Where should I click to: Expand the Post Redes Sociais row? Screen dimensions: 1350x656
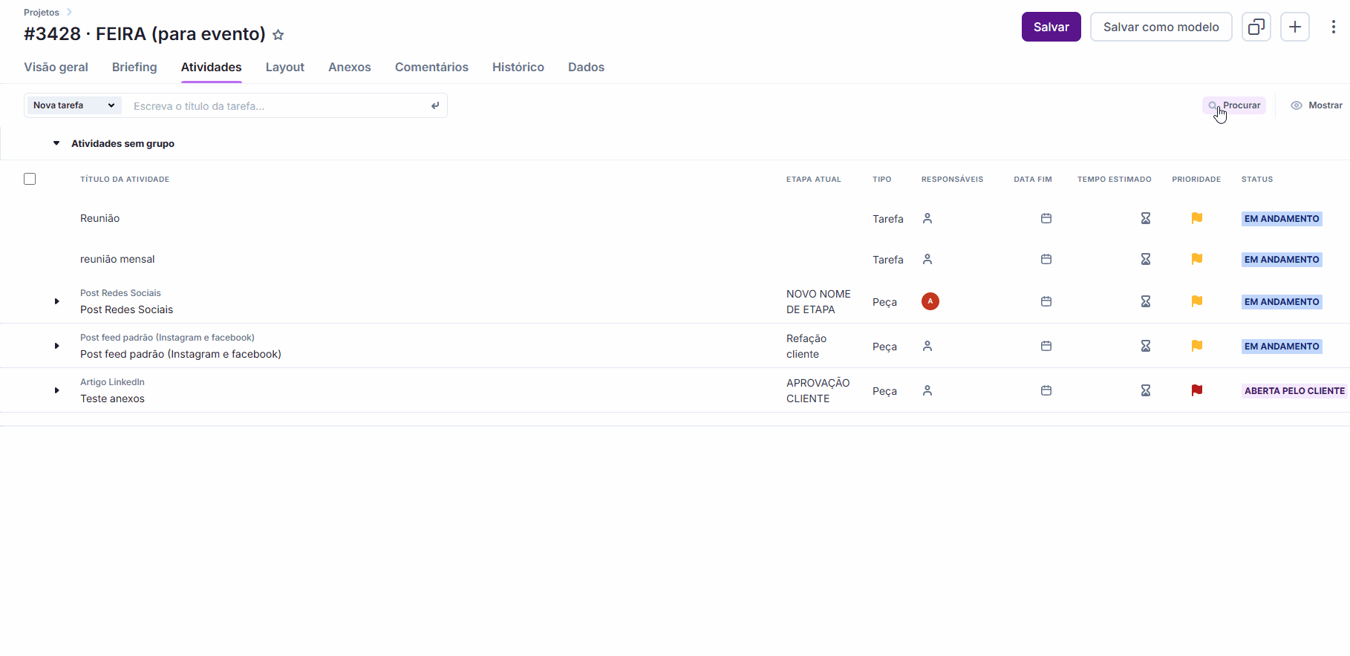click(56, 301)
